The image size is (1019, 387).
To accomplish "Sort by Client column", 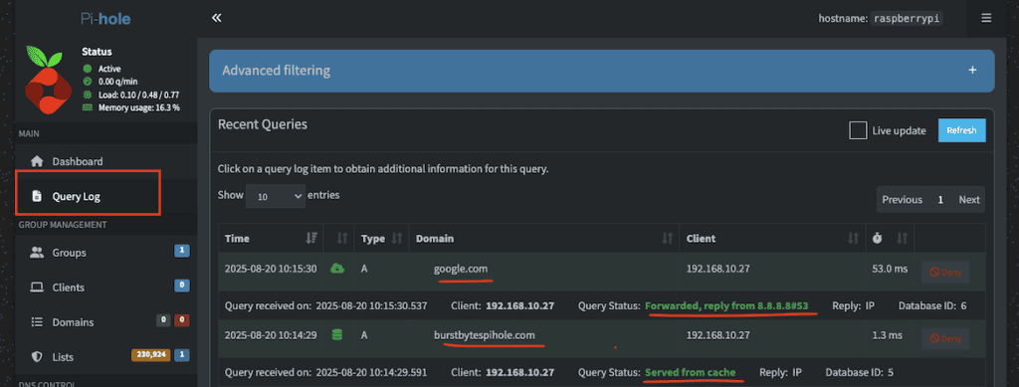I will (772, 239).
